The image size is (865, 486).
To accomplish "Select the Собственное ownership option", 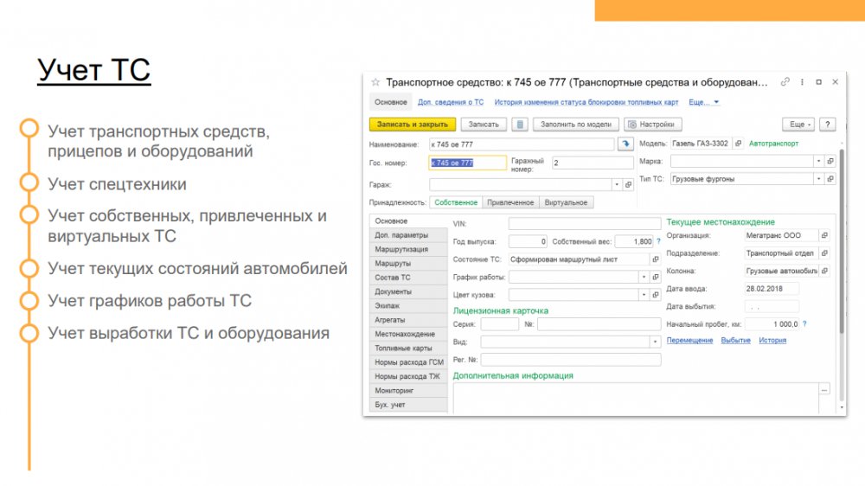I will coord(456,202).
